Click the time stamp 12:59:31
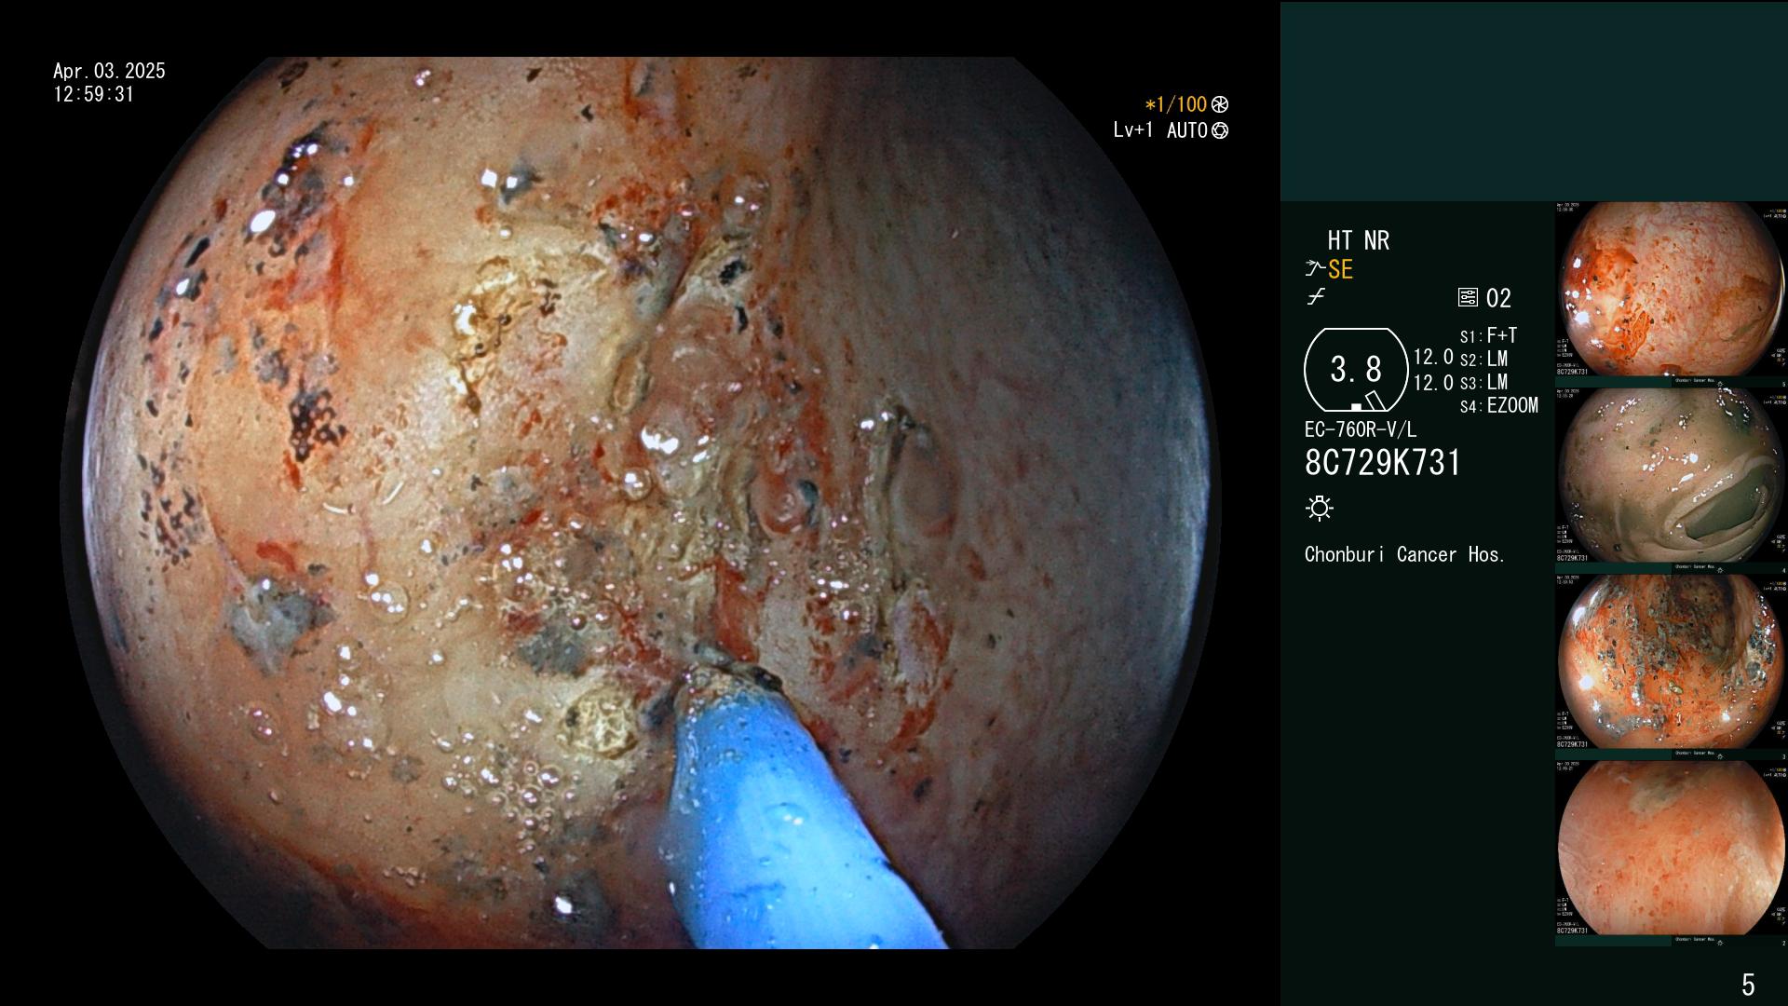 tap(93, 94)
